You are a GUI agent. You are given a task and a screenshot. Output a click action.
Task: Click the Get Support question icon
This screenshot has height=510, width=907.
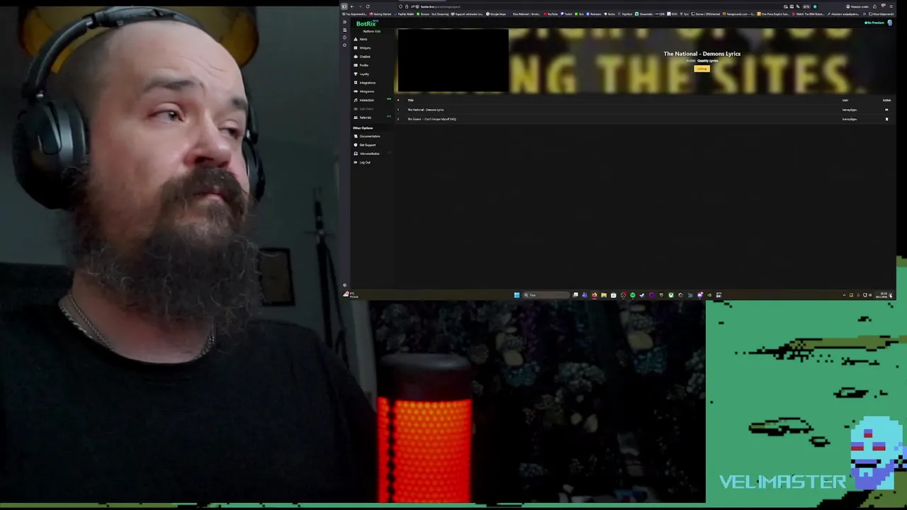356,144
